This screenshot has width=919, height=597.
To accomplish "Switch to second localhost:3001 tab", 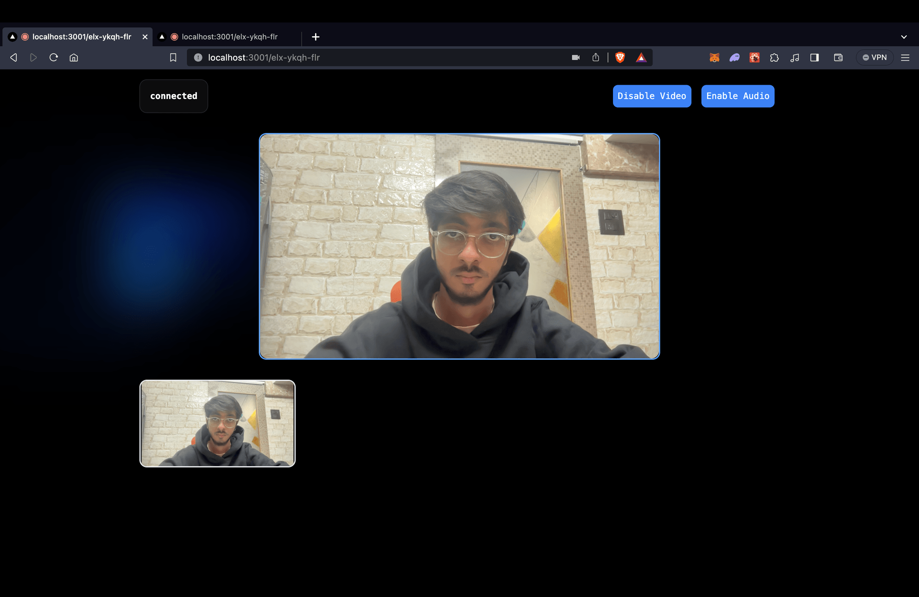I will pyautogui.click(x=229, y=37).
